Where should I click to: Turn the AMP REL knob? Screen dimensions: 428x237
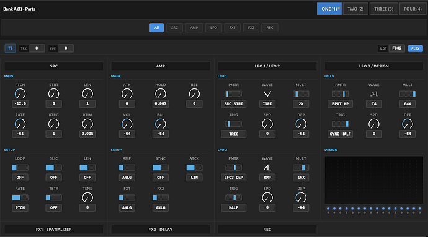click(194, 93)
